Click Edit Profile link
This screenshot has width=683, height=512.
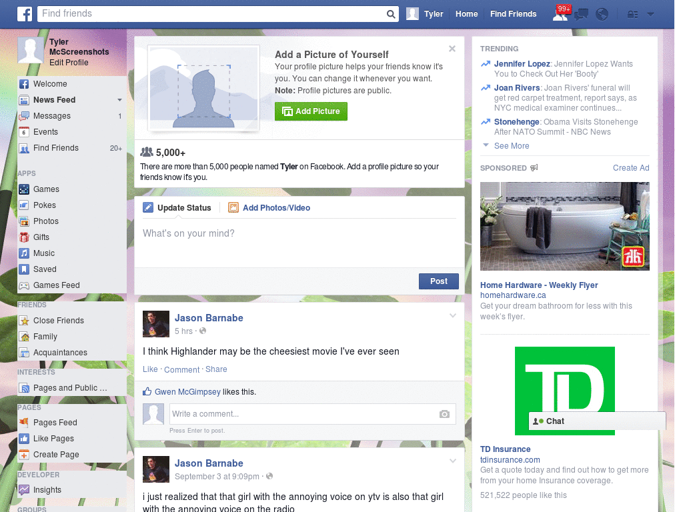[x=69, y=63]
